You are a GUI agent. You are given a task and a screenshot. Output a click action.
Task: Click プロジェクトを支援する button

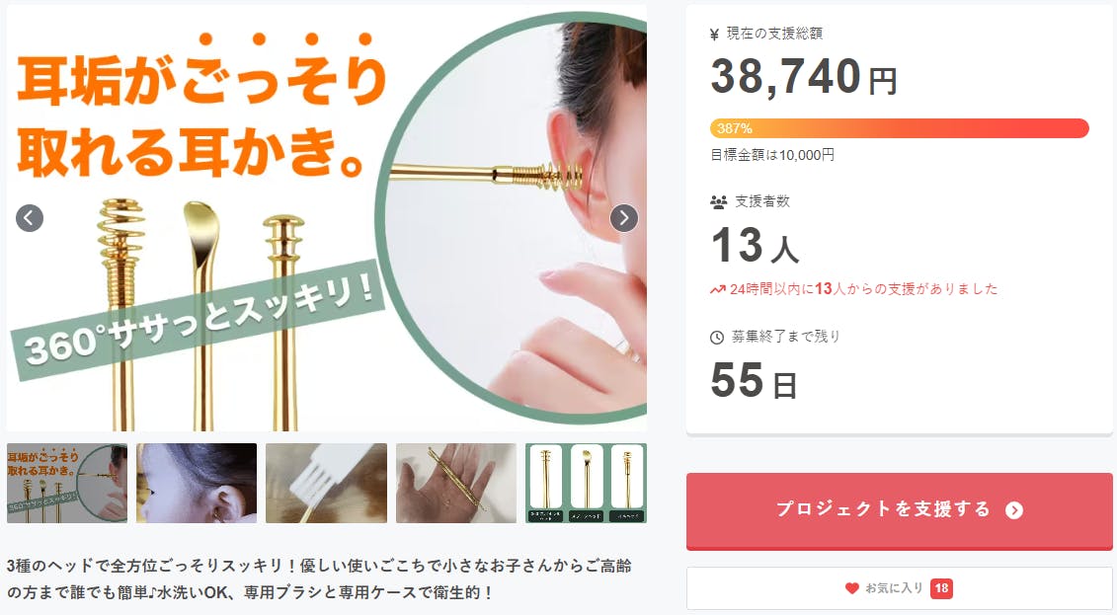pyautogui.click(x=899, y=511)
